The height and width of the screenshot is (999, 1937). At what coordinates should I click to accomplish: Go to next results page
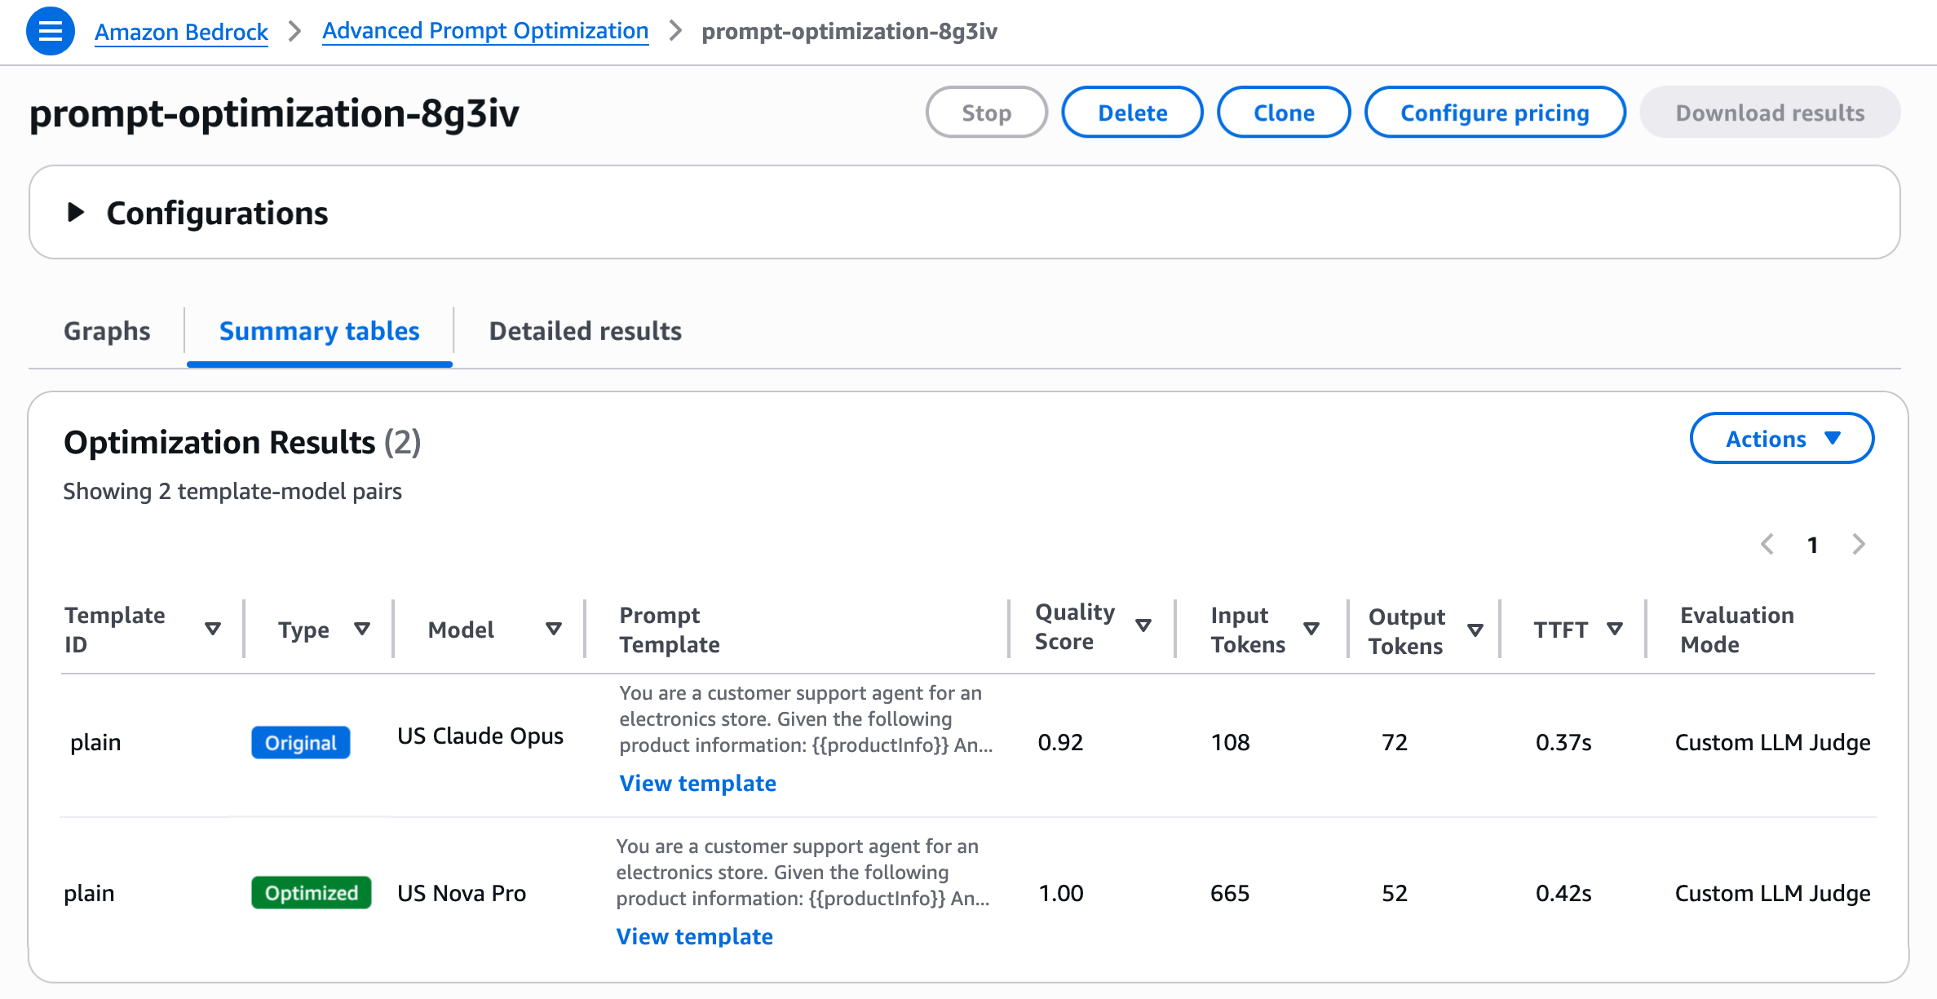[1859, 544]
